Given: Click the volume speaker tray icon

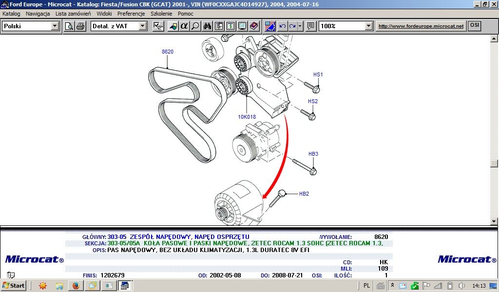Looking at the screenshot, I should click(x=461, y=286).
